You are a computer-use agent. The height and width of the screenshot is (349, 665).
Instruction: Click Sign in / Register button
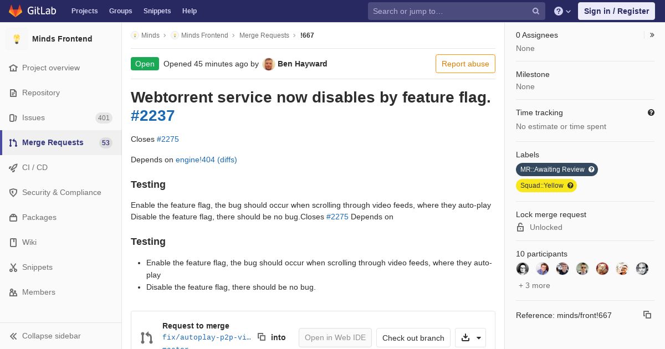pyautogui.click(x=616, y=11)
